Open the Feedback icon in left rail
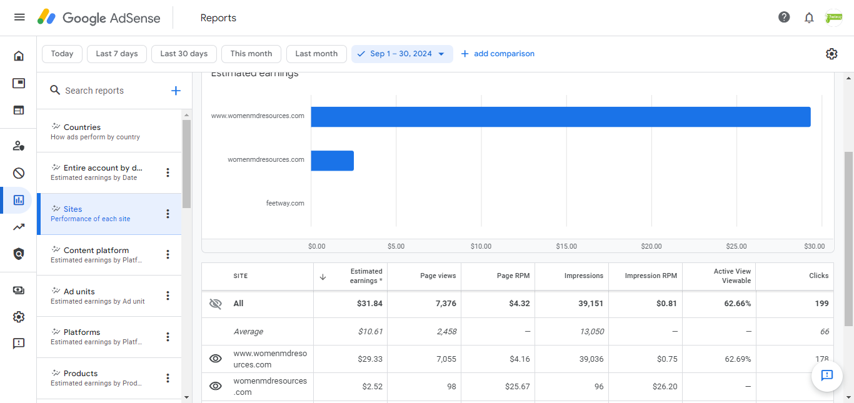The width and height of the screenshot is (854, 403). point(19,344)
